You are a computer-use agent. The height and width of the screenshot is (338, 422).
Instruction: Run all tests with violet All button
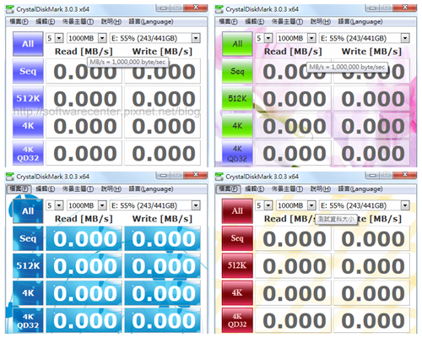(x=28, y=44)
